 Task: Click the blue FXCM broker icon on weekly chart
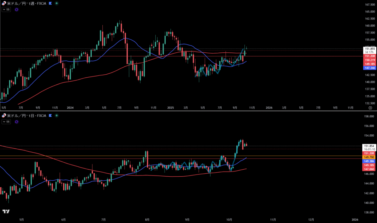coord(50,3)
